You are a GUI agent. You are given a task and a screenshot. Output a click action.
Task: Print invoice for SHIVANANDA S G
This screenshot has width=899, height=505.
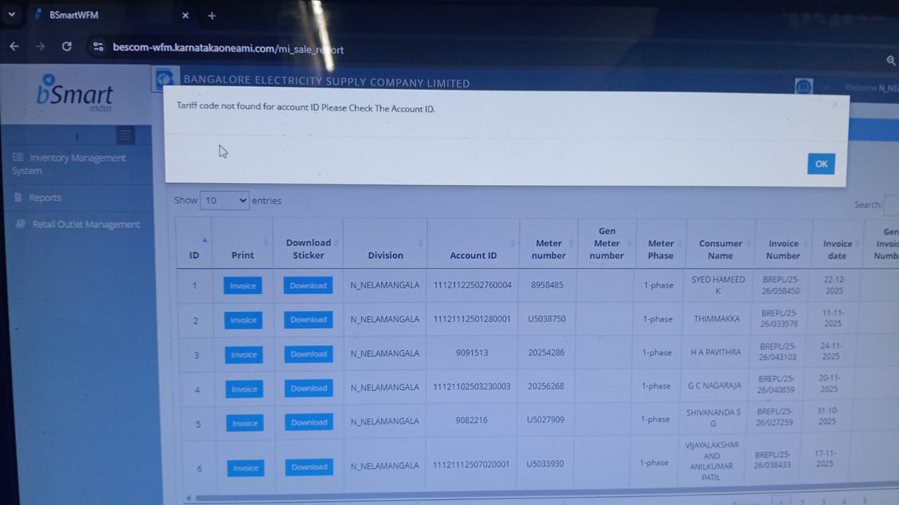(245, 423)
